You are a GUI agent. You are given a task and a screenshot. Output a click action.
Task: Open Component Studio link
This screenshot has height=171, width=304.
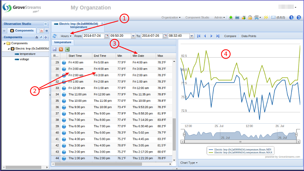(197, 17)
